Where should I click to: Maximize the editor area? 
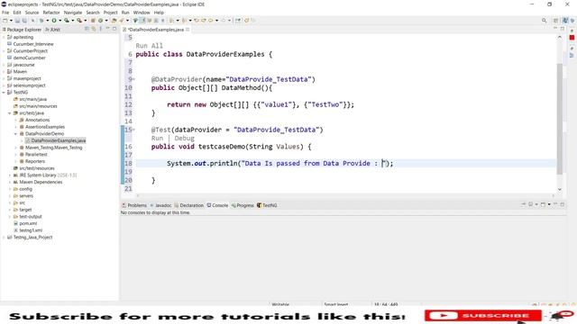563,28
